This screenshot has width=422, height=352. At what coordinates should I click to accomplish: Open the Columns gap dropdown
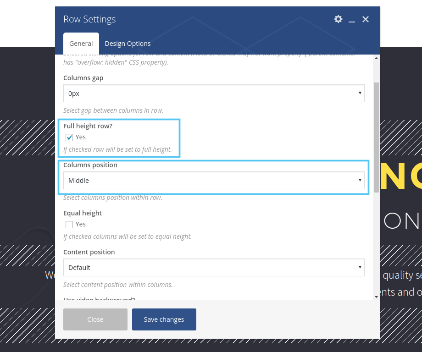click(x=214, y=93)
